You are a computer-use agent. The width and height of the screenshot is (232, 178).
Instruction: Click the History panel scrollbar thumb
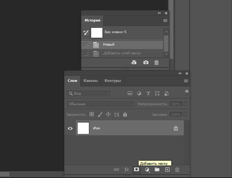pyautogui.click(x=166, y=43)
